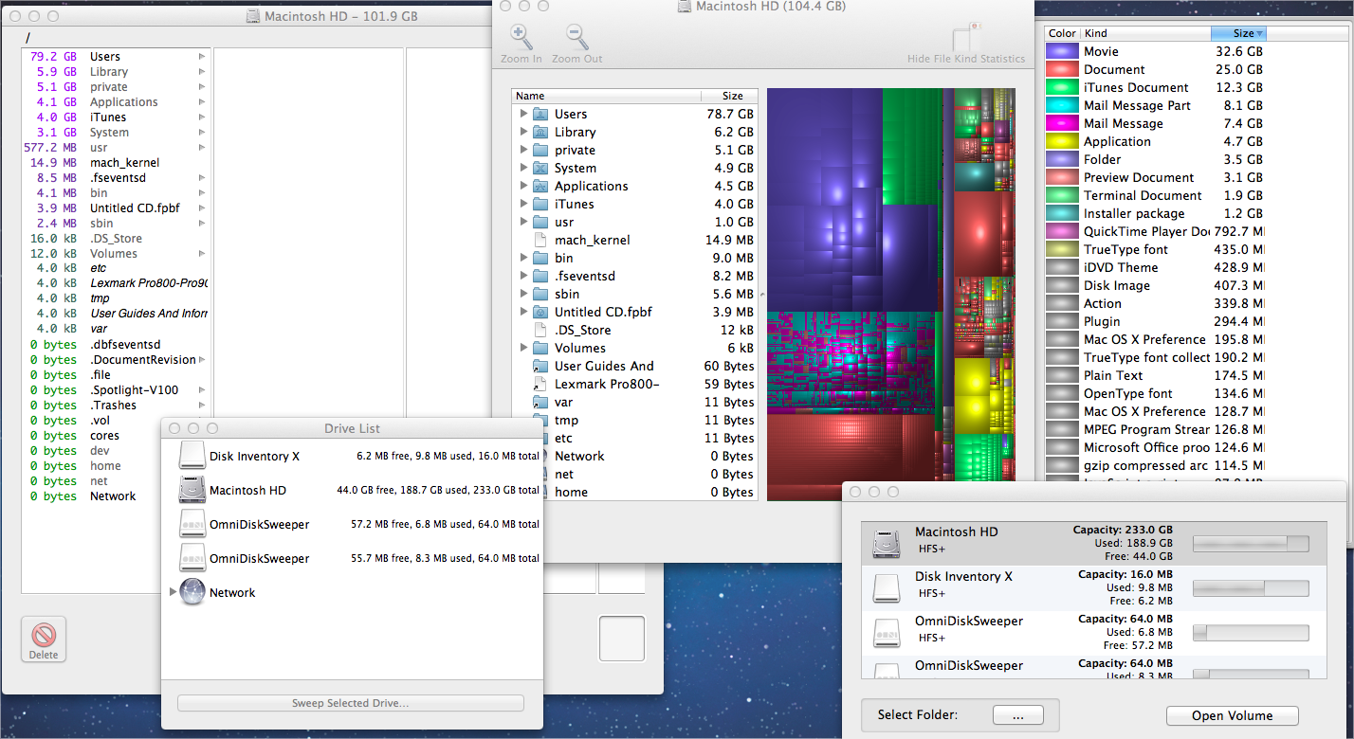The width and height of the screenshot is (1354, 739).
Task: Expand Volumes folder triangle in Disk Inventory tree
Action: [523, 348]
